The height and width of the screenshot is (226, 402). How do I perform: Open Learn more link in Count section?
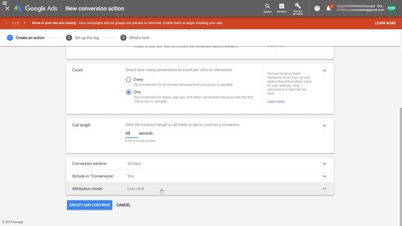(x=276, y=102)
